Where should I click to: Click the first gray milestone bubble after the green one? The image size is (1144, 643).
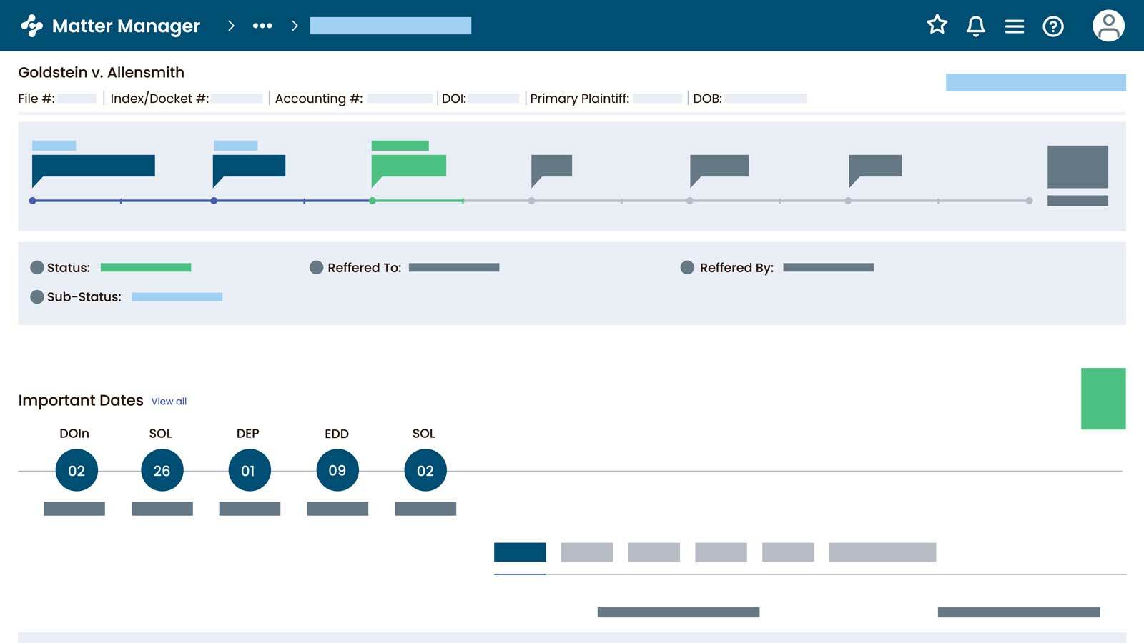(x=532, y=201)
